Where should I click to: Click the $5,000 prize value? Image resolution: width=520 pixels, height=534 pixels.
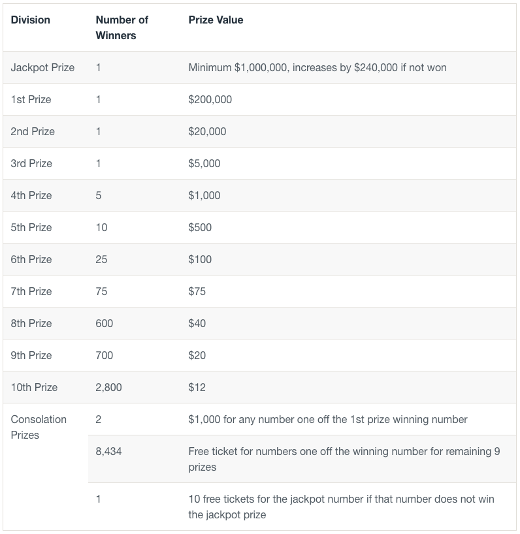coord(204,163)
